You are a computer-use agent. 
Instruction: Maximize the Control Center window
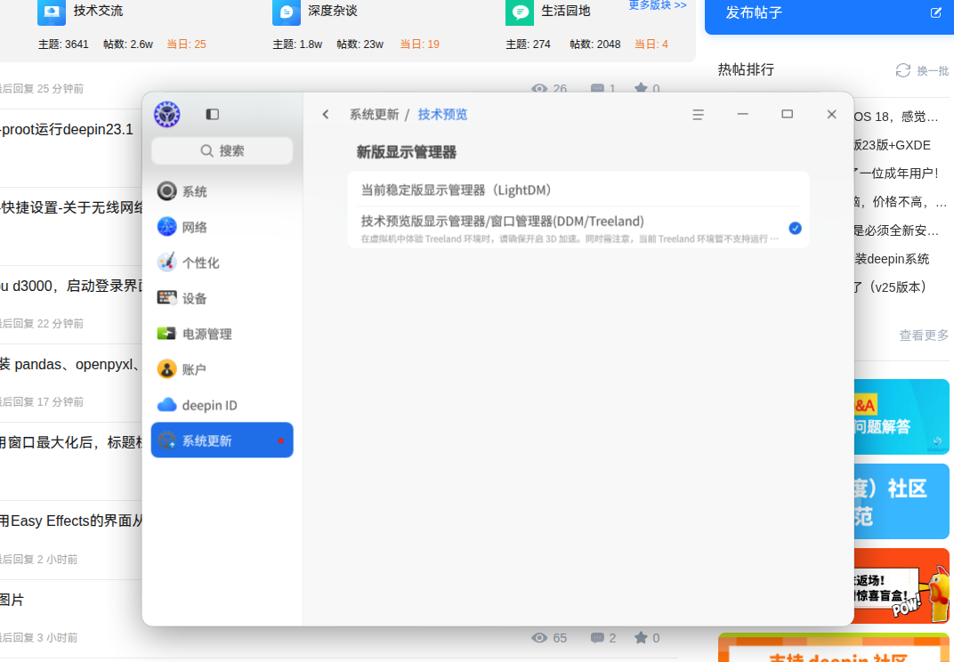pyautogui.click(x=787, y=115)
